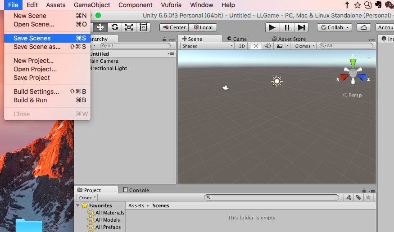The image size is (394, 232).
Task: Select All Models favorite
Action: (104, 220)
